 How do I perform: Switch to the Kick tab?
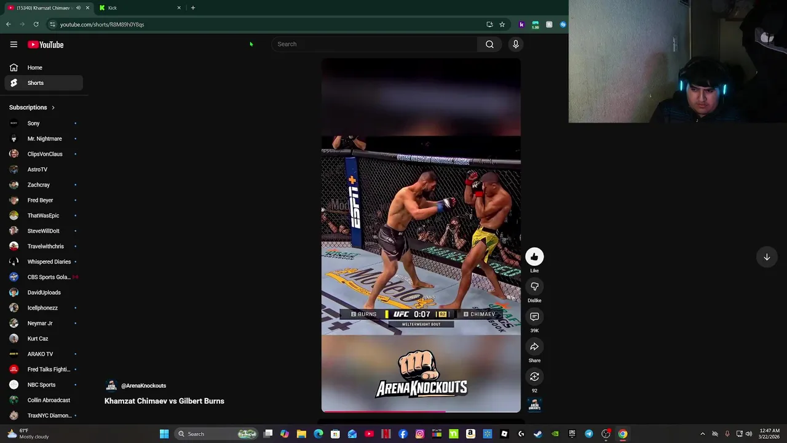pos(140,8)
